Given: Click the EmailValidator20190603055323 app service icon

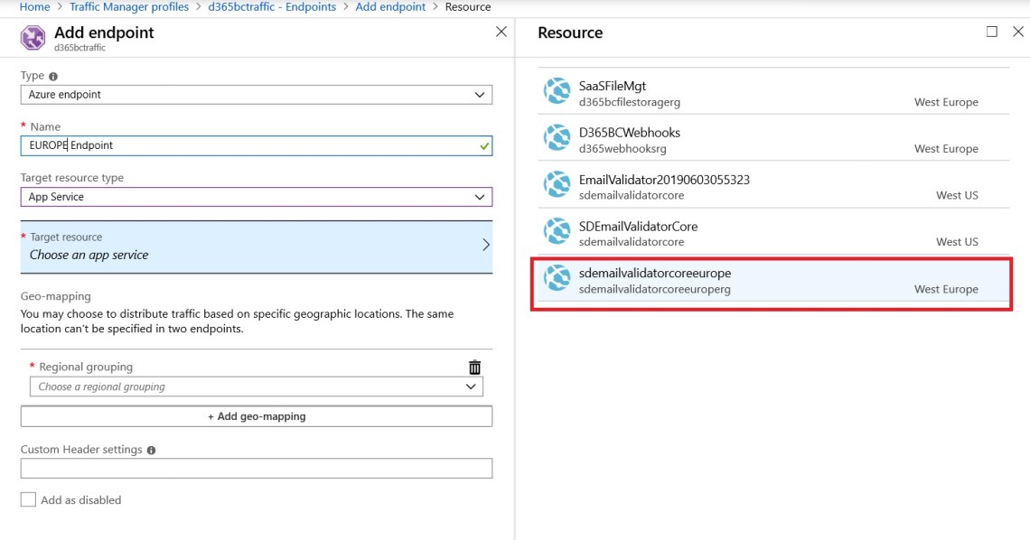Looking at the screenshot, I should [x=557, y=185].
